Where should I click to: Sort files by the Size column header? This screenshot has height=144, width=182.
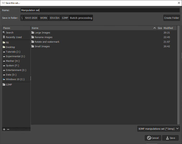tap(160, 28)
